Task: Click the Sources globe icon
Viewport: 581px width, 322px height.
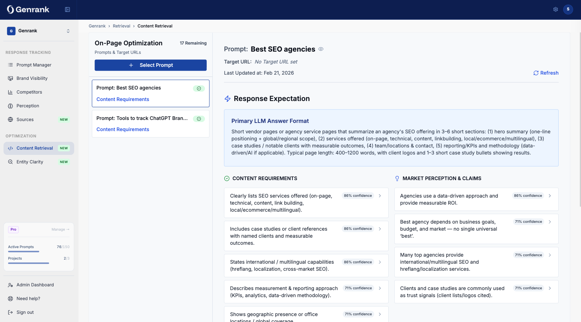Action: (10, 120)
